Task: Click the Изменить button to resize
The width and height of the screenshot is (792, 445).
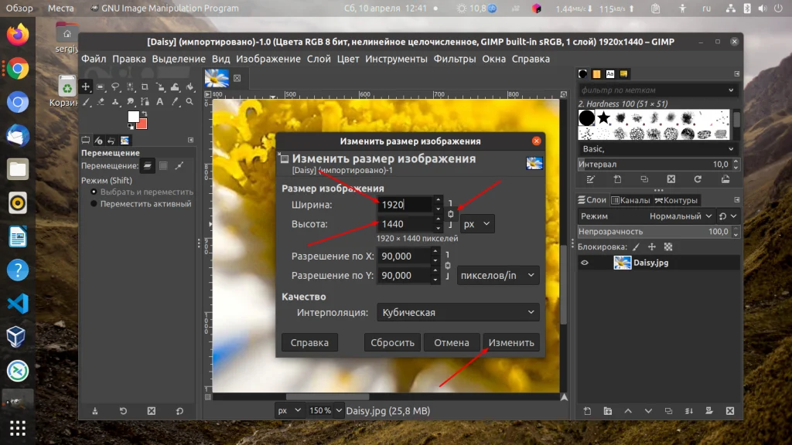Action: tap(510, 342)
